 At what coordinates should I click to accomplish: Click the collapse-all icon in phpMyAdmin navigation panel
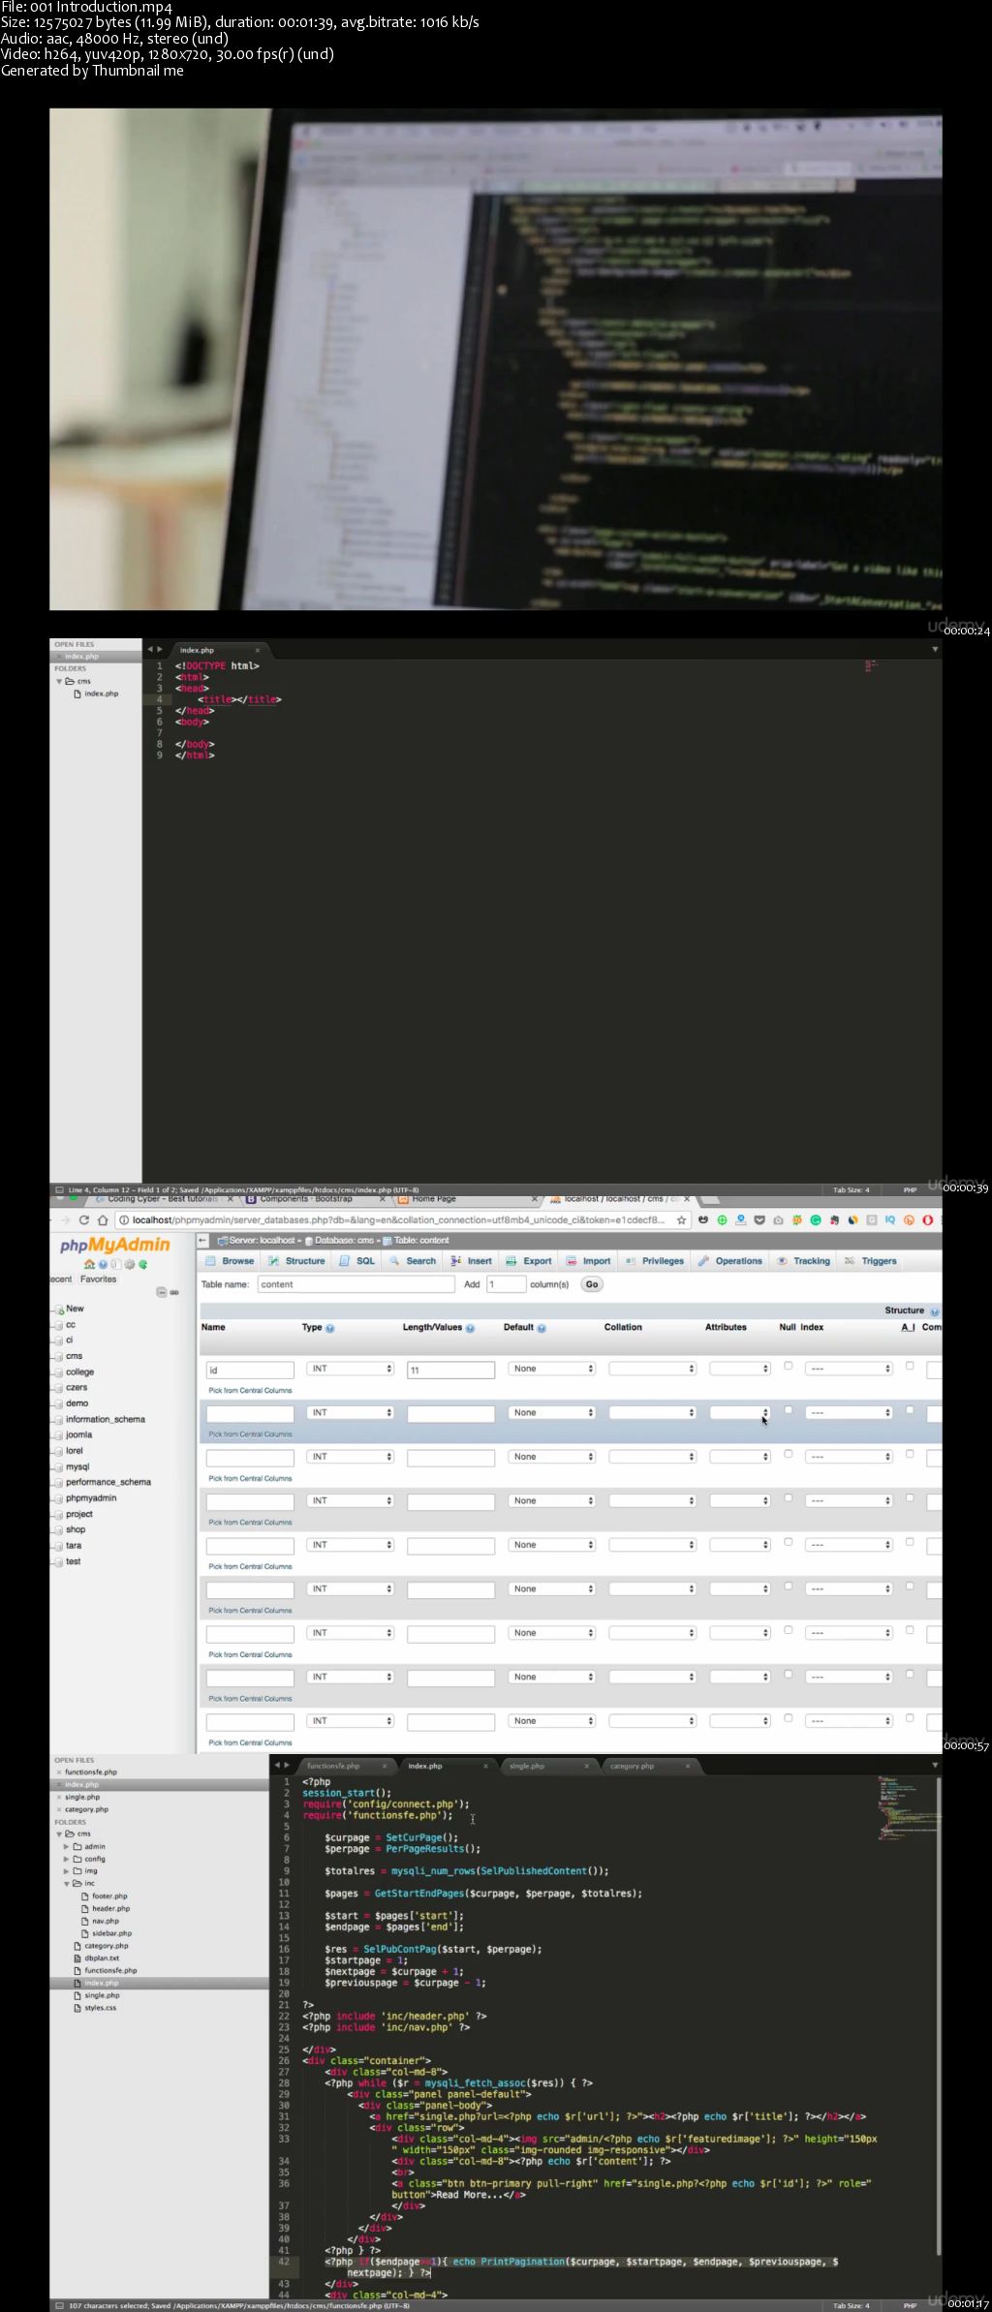coord(162,1292)
